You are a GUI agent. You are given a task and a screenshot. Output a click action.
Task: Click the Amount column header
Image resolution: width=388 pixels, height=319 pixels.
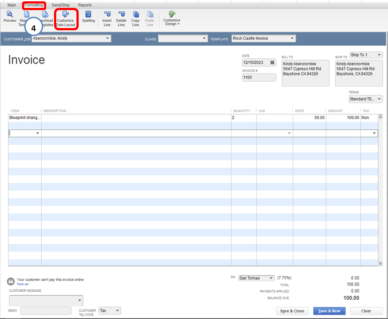335,111
